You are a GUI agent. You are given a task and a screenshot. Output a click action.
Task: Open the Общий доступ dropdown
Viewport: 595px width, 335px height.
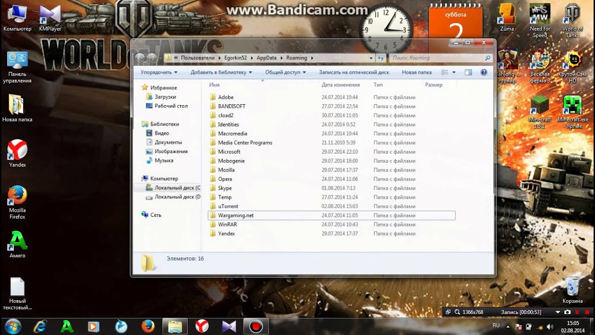285,72
